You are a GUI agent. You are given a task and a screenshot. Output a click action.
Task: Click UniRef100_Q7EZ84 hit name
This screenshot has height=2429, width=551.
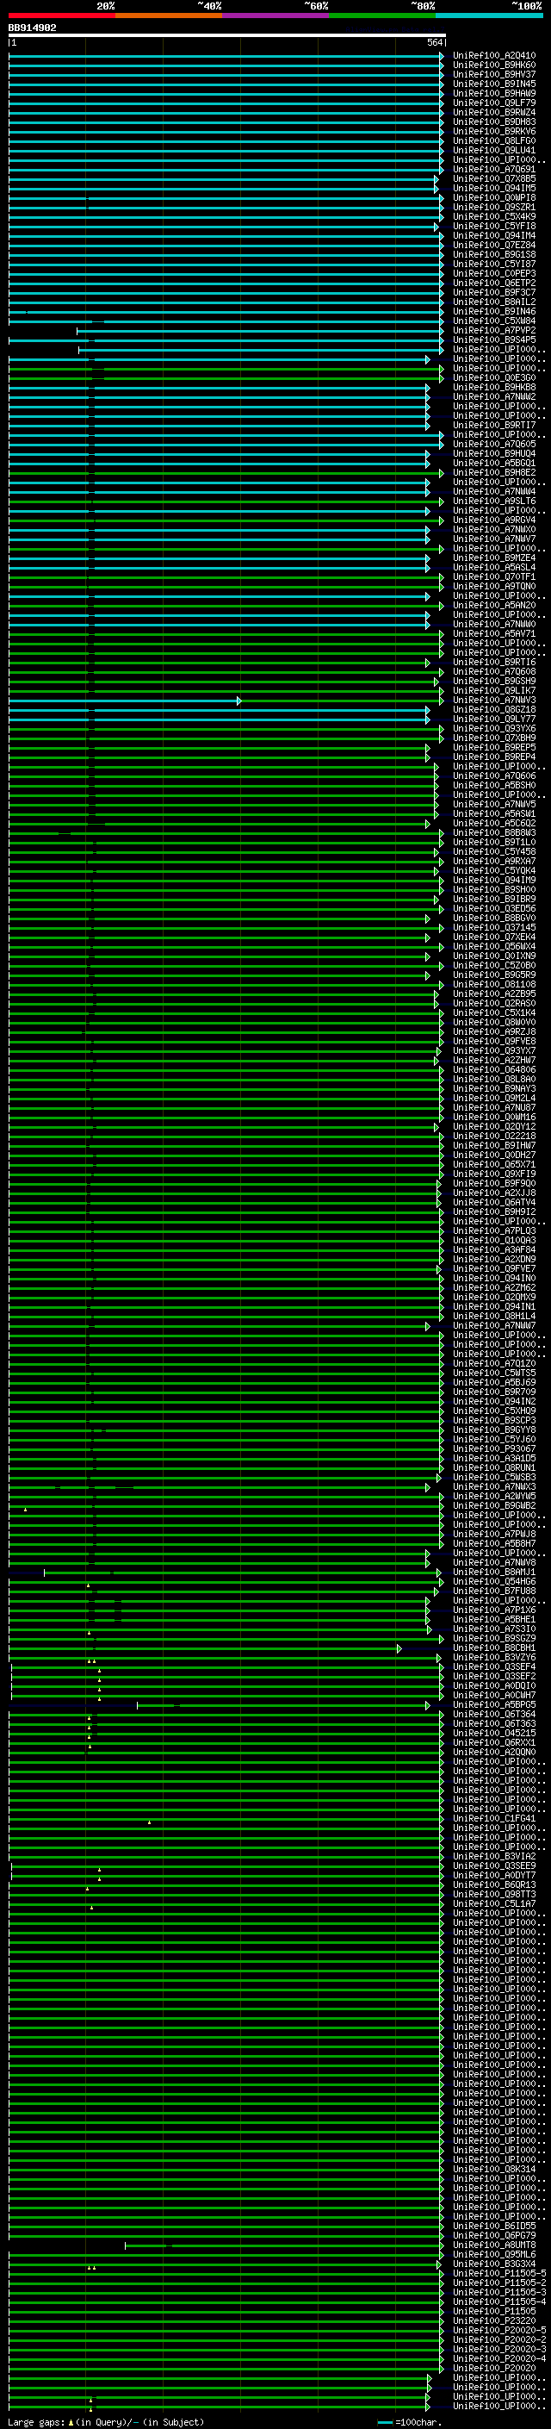click(494, 246)
